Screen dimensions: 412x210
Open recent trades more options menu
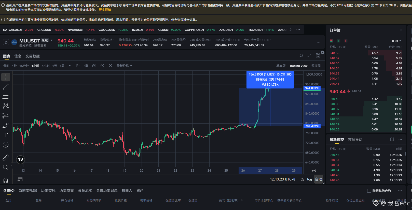400,139
